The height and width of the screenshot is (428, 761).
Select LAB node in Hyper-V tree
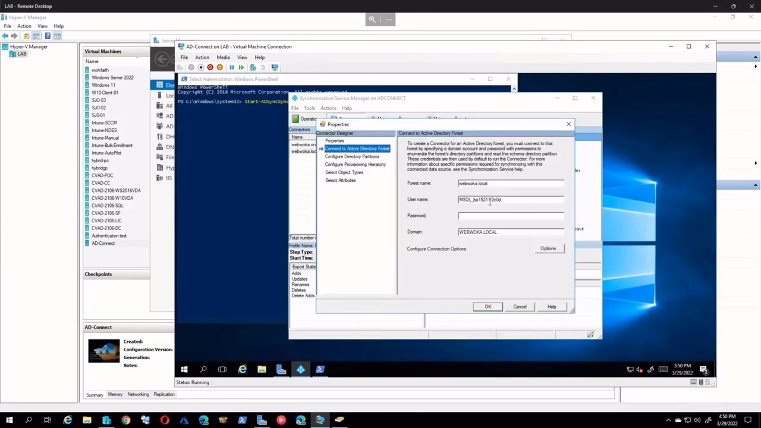21,54
